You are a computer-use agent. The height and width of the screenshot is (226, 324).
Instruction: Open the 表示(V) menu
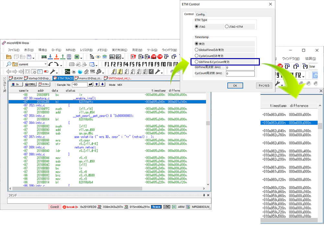click(x=29, y=50)
